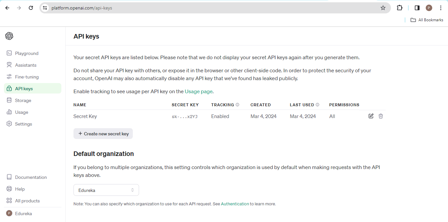Open Chrome three-dot menu
Viewport: 448px width, 222px height.
pos(440,8)
